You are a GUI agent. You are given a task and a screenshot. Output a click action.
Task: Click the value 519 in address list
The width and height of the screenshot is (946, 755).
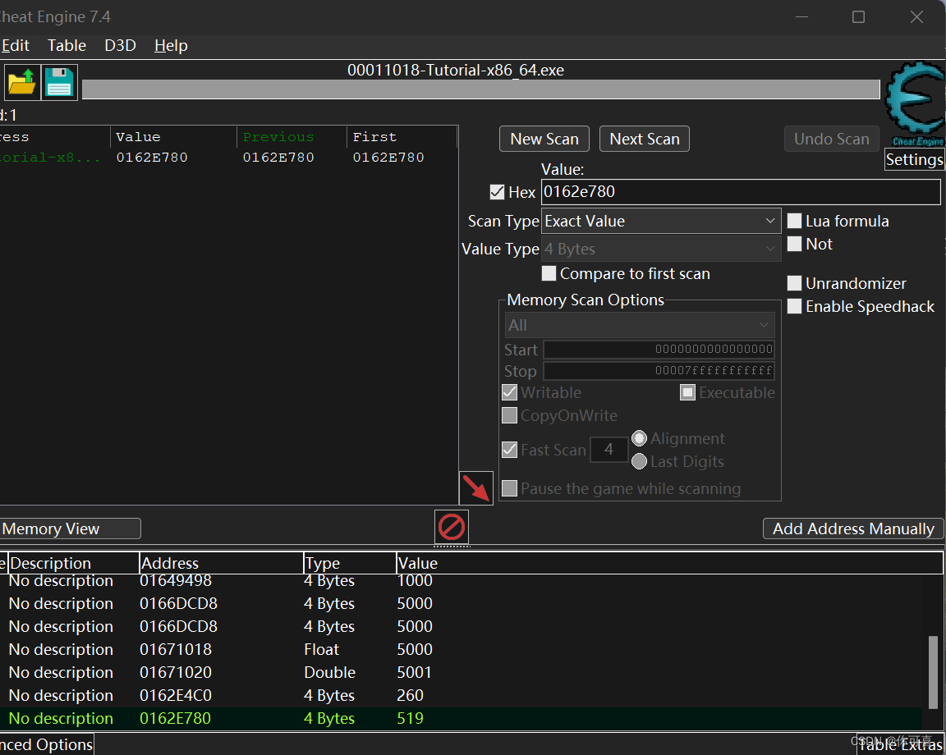pyautogui.click(x=411, y=718)
